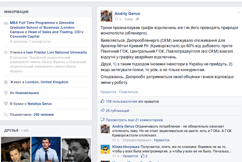
Task: Open post options dropdown chevron
Action: point(238,12)
